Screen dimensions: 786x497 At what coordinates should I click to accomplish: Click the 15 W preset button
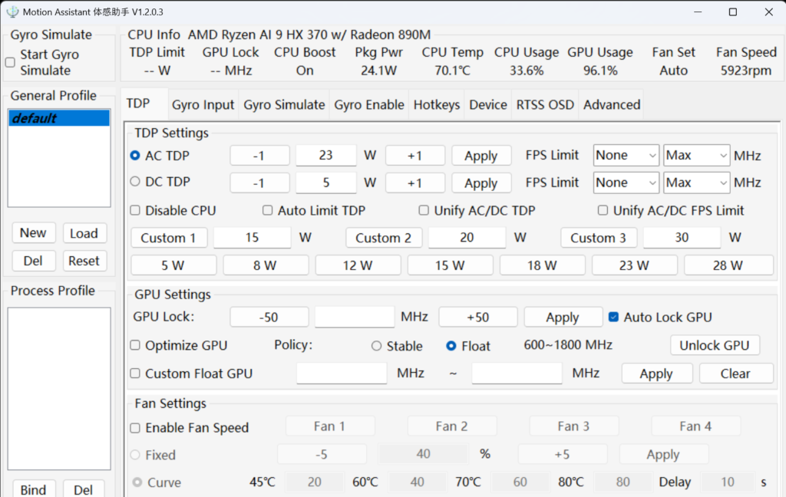click(x=450, y=265)
